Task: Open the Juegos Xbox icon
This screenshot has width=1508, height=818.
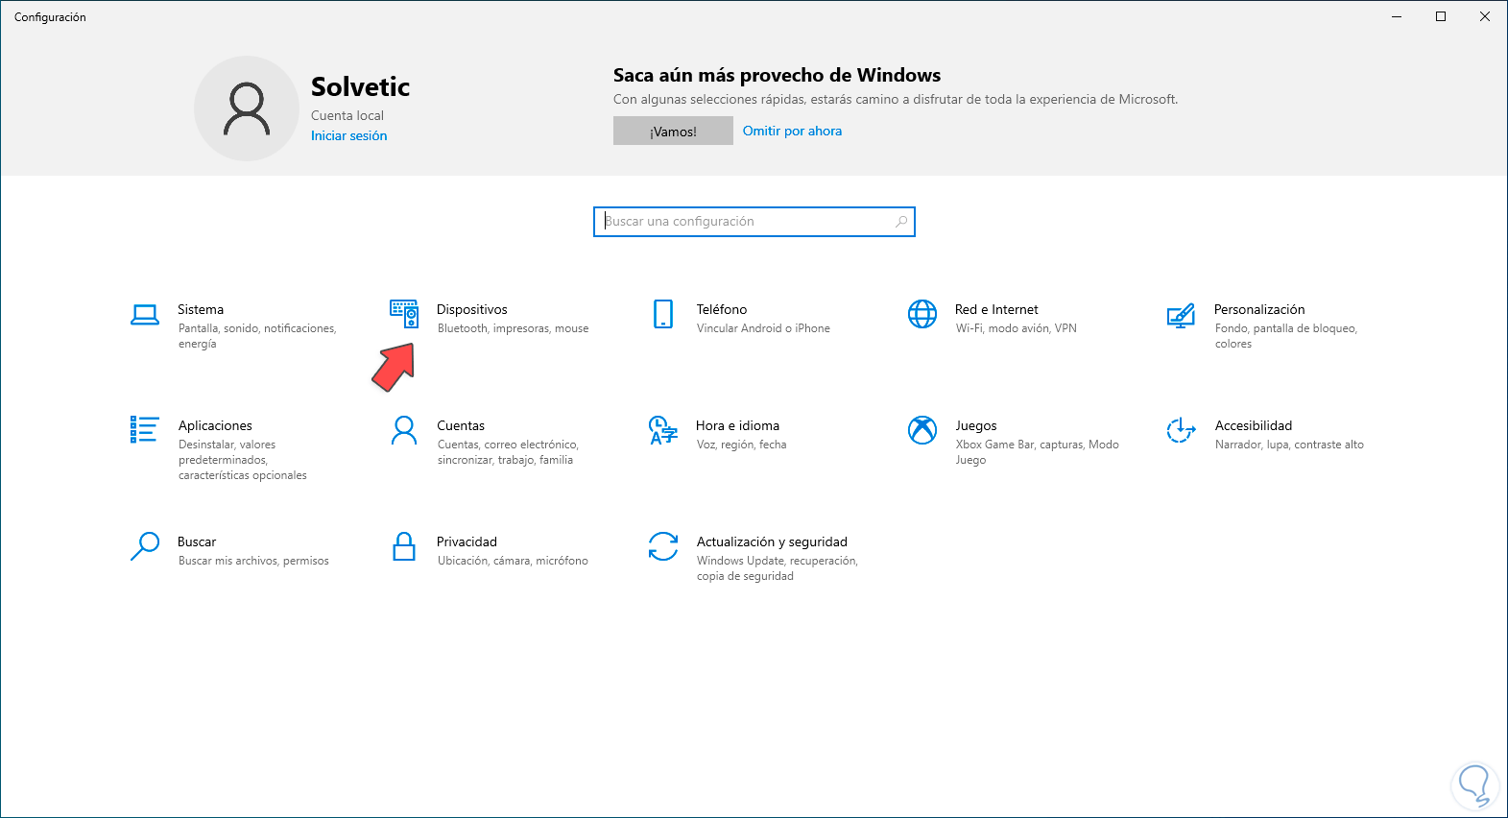Action: 922,430
